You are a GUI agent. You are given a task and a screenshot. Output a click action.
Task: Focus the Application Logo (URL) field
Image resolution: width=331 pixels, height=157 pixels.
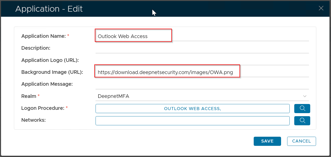202,60
